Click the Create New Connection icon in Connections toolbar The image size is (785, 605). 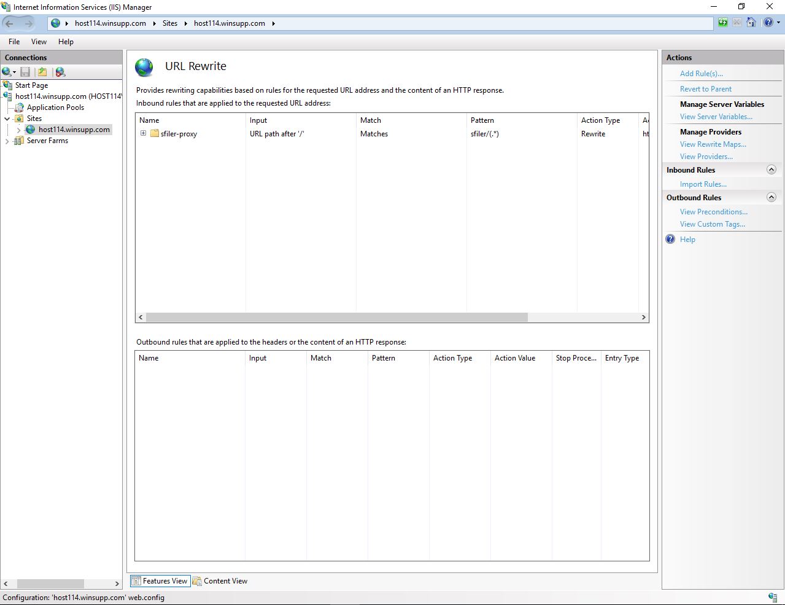pyautogui.click(x=7, y=72)
